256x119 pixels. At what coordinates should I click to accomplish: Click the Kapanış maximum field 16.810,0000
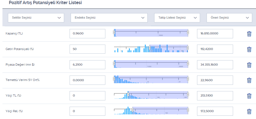pyautogui.click(x=215, y=34)
